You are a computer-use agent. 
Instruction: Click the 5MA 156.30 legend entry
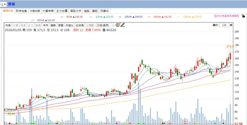pyautogui.click(x=72, y=17)
